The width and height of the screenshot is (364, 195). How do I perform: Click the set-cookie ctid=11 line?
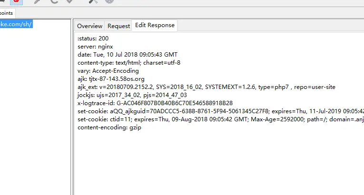pyautogui.click(x=220, y=119)
